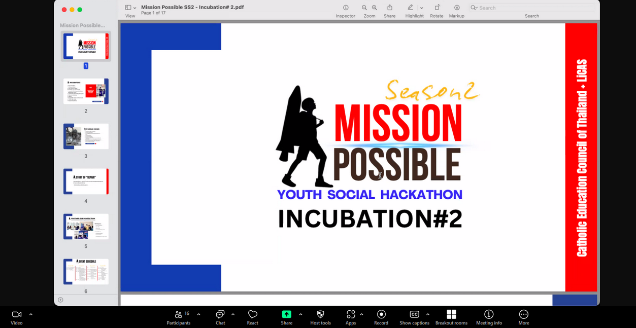Expand the Highlight color dropdown arrow
Image resolution: width=636 pixels, height=328 pixels.
[x=422, y=8]
